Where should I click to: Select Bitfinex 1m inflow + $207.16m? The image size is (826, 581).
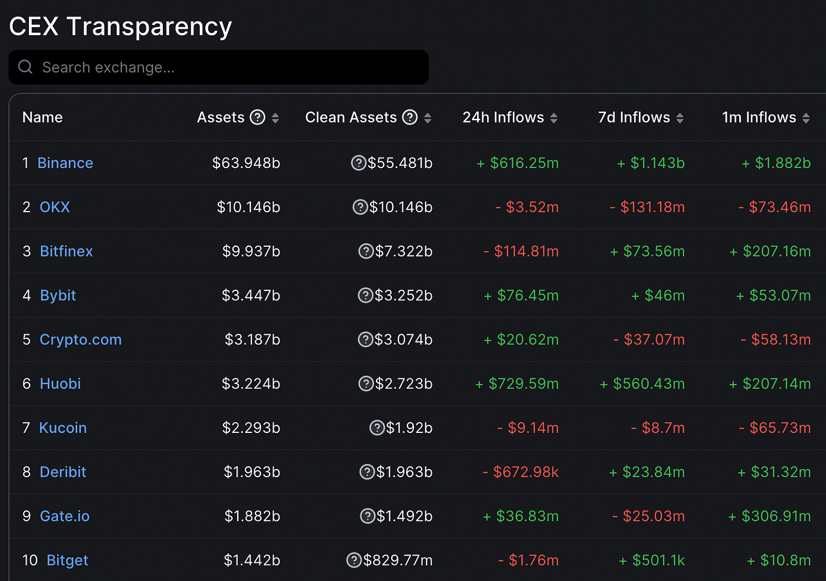[x=770, y=251]
